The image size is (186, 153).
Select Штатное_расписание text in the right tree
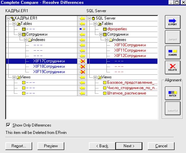[x=127, y=93]
